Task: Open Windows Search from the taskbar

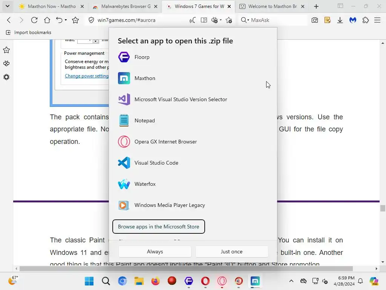Action: click(x=106, y=281)
